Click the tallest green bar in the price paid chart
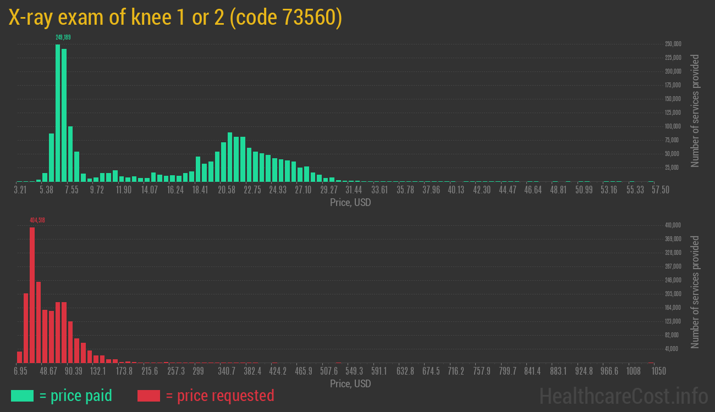Image resolution: width=715 pixels, height=412 pixels. tap(58, 113)
